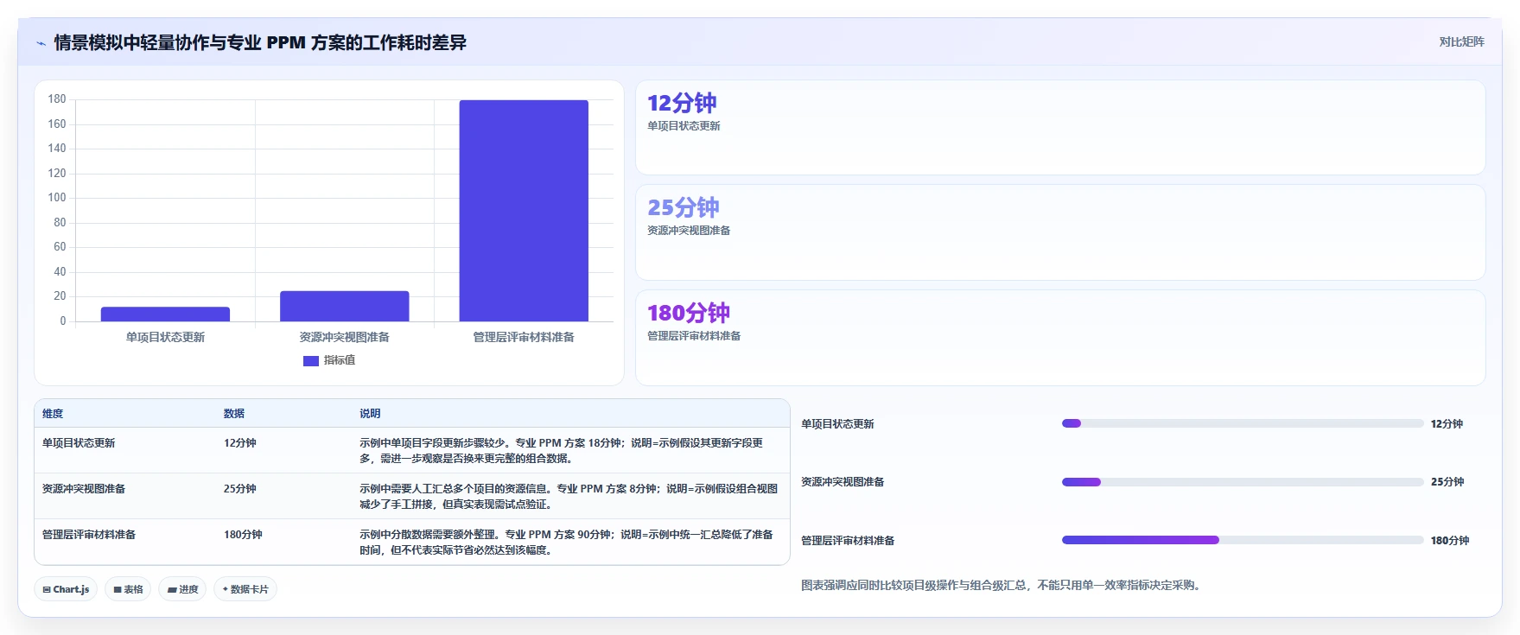This screenshot has width=1520, height=635.
Task: Select table row cell 资源冲突视图准备
Action: (84, 489)
